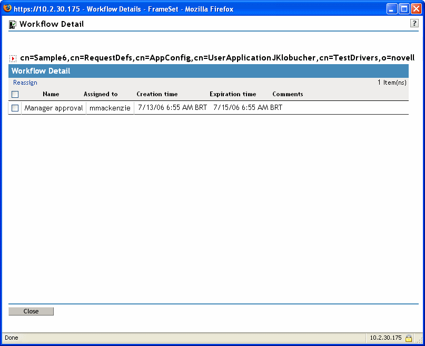The width and height of the screenshot is (425, 346).
Task: Click the help question mark icon
Action: tap(414, 23)
